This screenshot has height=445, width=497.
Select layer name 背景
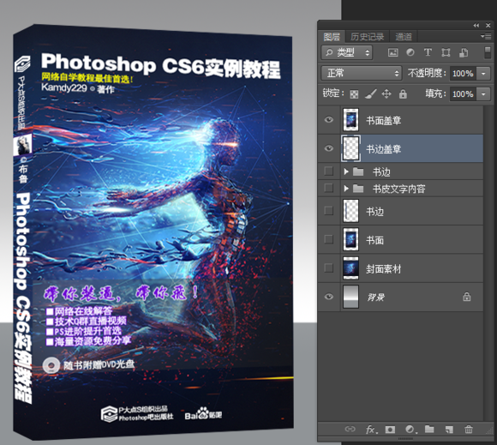point(376,298)
